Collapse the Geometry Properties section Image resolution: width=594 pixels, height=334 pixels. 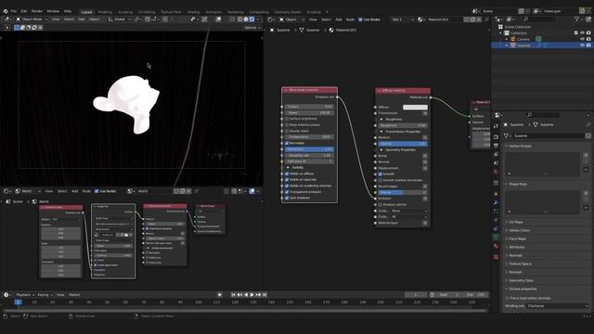pos(381,150)
